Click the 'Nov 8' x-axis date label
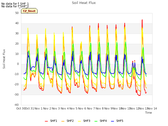This screenshot has width=168, height=126. pos(100,108)
